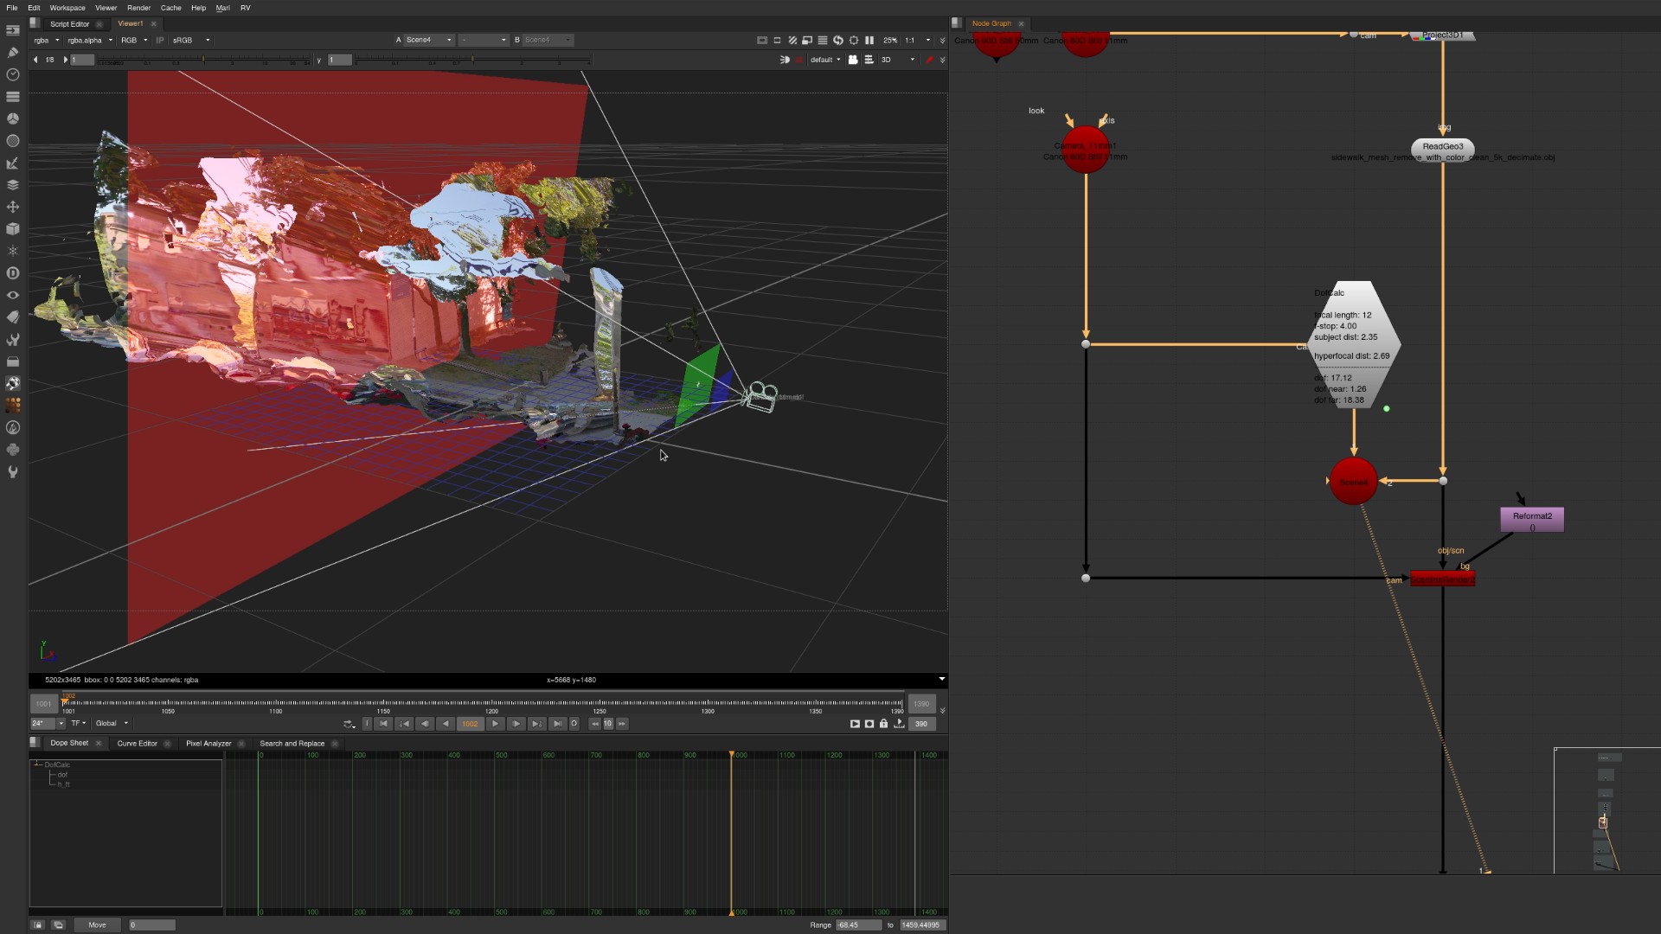This screenshot has height=934, width=1661.
Task: Lock the 3D view camera icon
Action: (x=853, y=60)
